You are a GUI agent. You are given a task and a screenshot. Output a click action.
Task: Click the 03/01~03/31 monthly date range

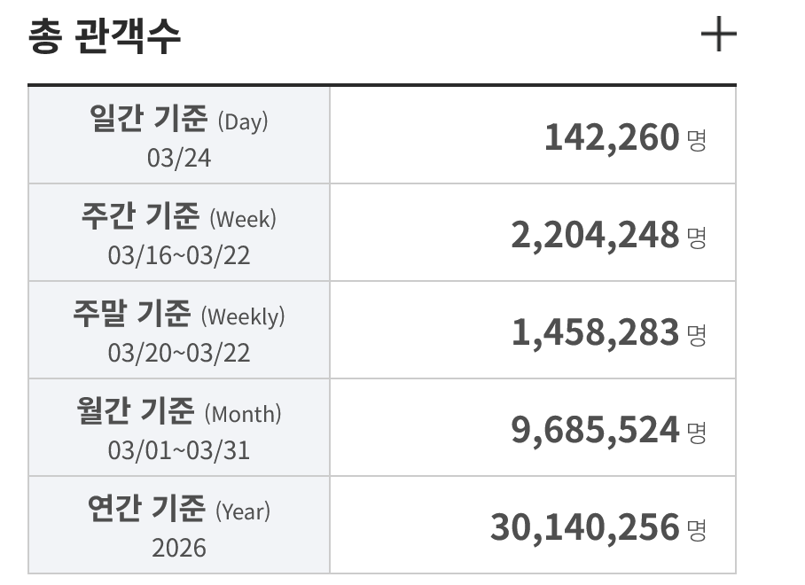[179, 450]
